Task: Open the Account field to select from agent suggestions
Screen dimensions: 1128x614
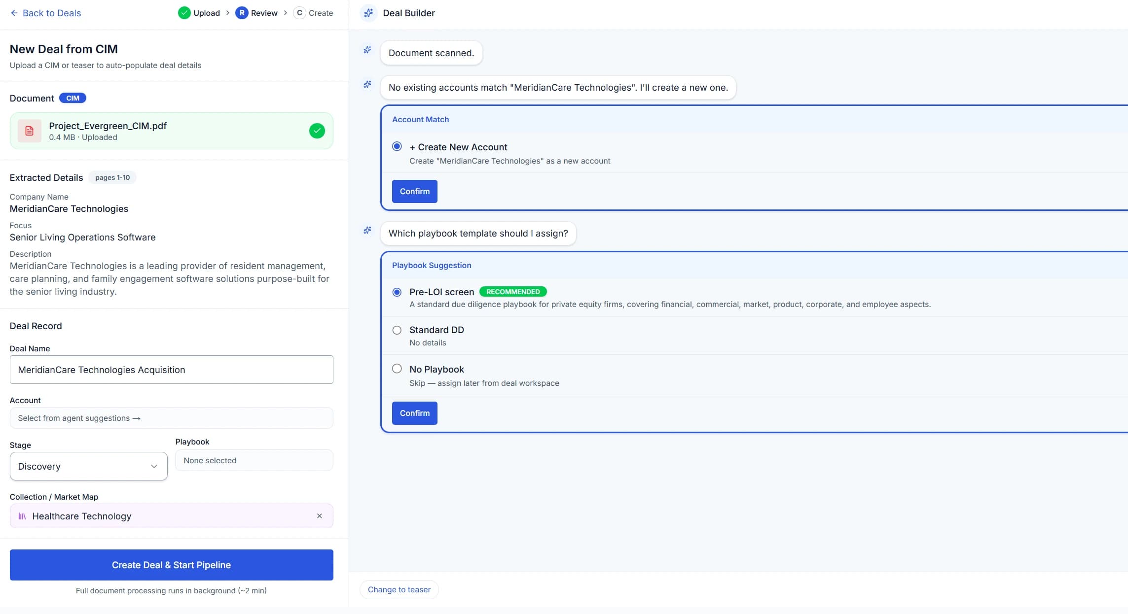Action: coord(171,418)
